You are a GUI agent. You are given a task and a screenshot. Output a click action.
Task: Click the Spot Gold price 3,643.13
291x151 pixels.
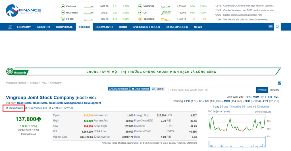181,19
